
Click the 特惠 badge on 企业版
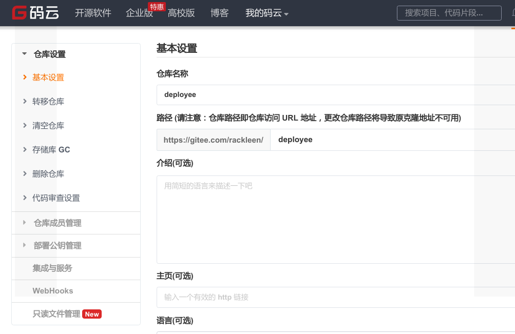coord(157,7)
